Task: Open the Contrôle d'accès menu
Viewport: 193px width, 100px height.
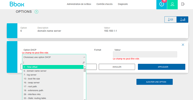Action: tap(105, 4)
